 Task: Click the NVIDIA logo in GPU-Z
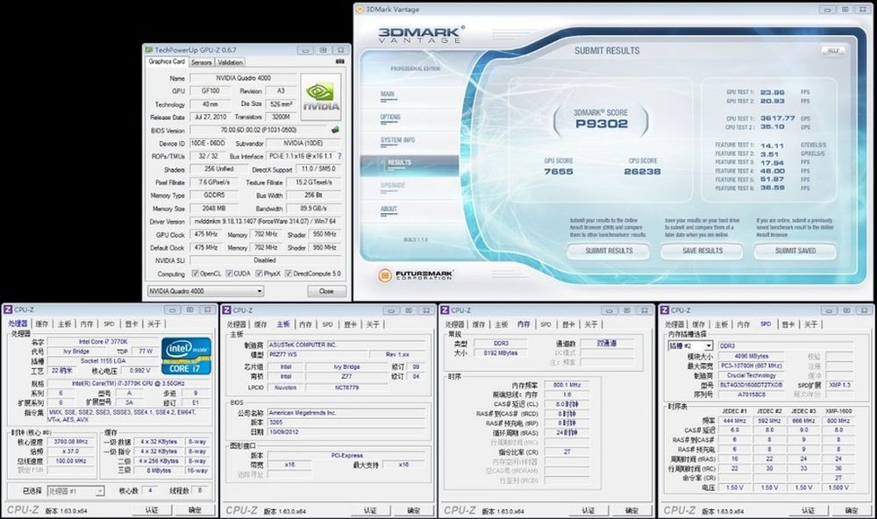pyautogui.click(x=320, y=97)
